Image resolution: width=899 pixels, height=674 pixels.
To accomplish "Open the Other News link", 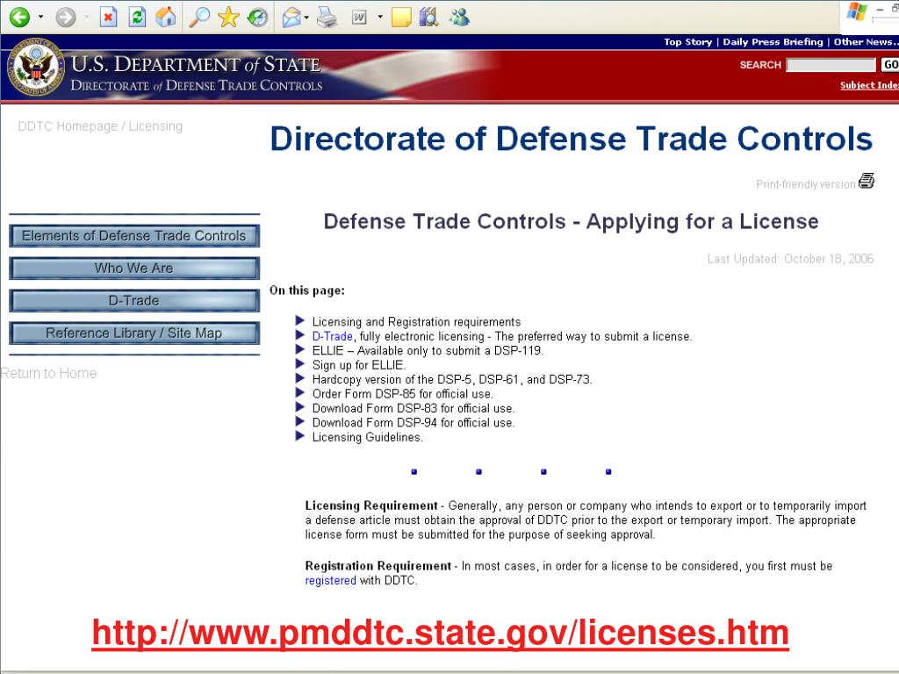I will point(866,42).
